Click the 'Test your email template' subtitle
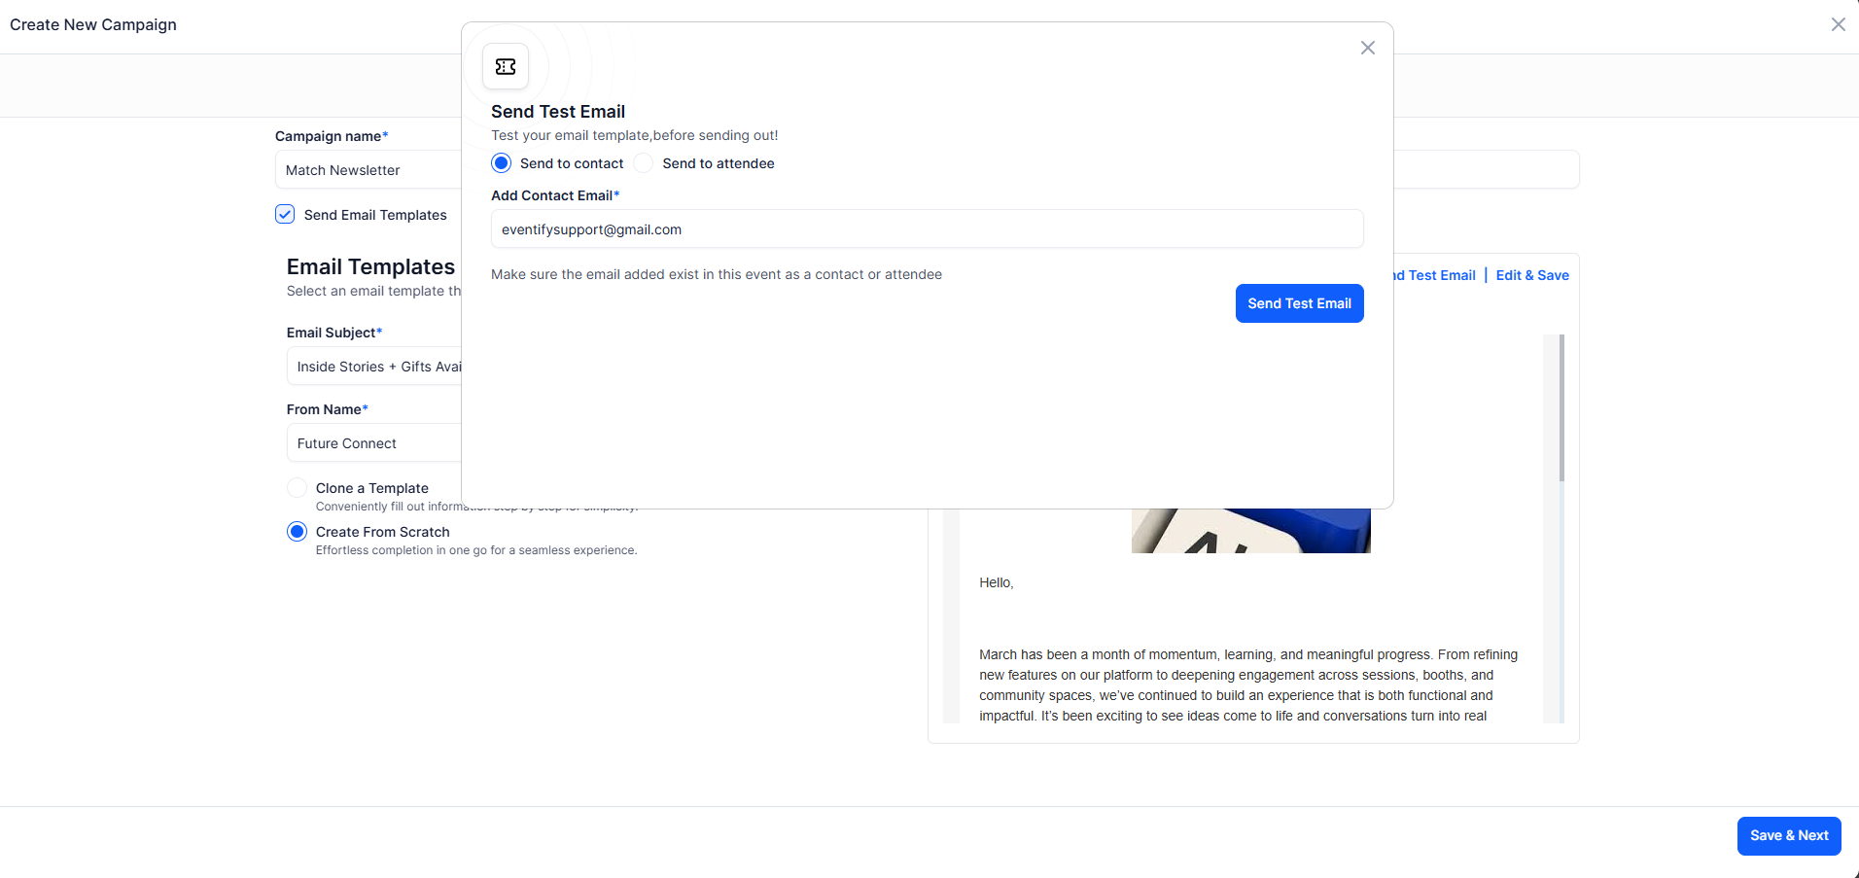The width and height of the screenshot is (1859, 878). (635, 135)
